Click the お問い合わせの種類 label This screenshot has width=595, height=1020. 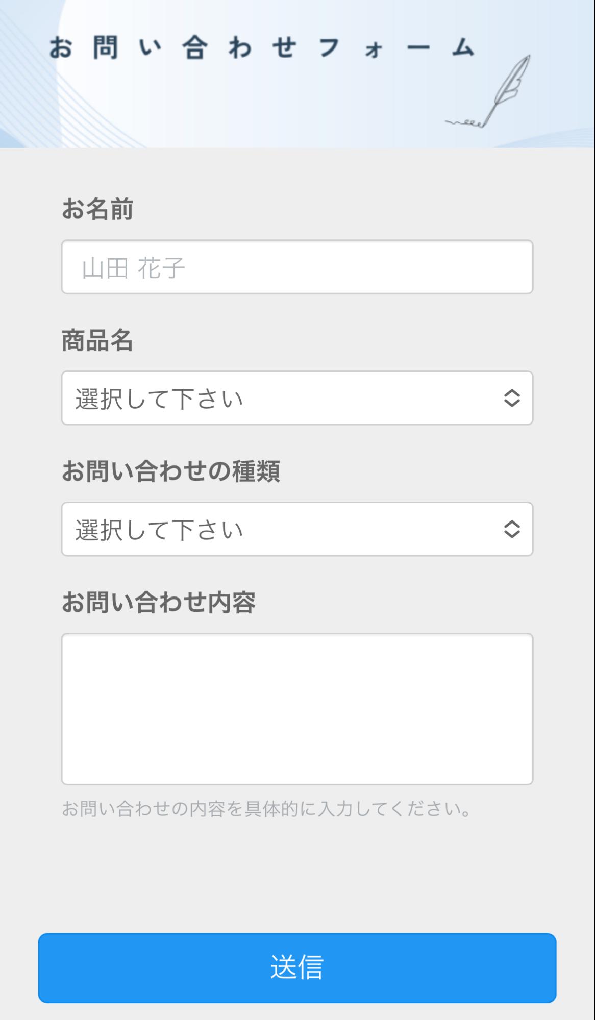point(171,471)
